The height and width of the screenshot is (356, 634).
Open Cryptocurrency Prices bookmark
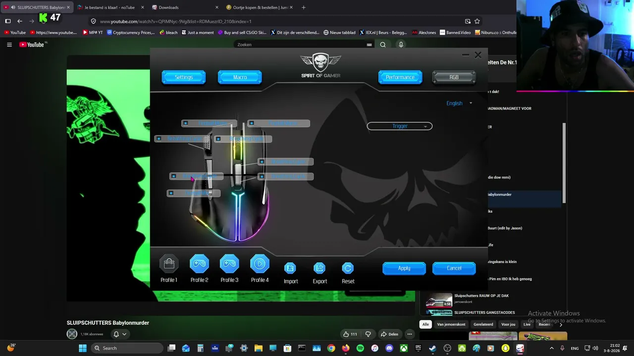click(x=131, y=33)
